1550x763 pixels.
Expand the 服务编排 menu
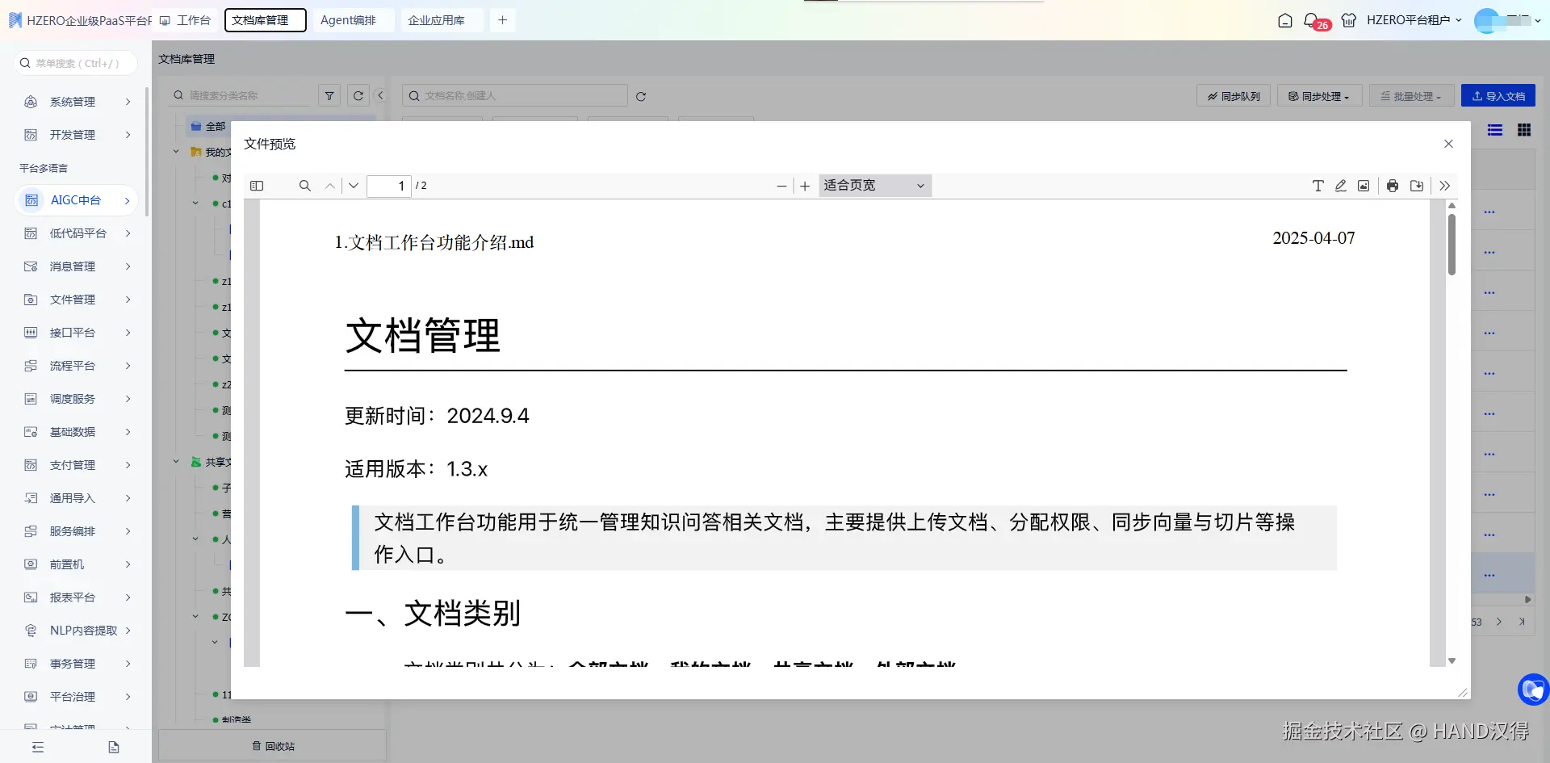click(x=77, y=531)
